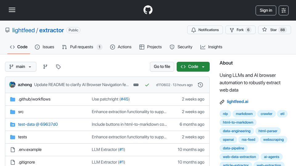Open appearance settings sliders icon
This screenshot has height=166, width=296.
tap(284, 10)
